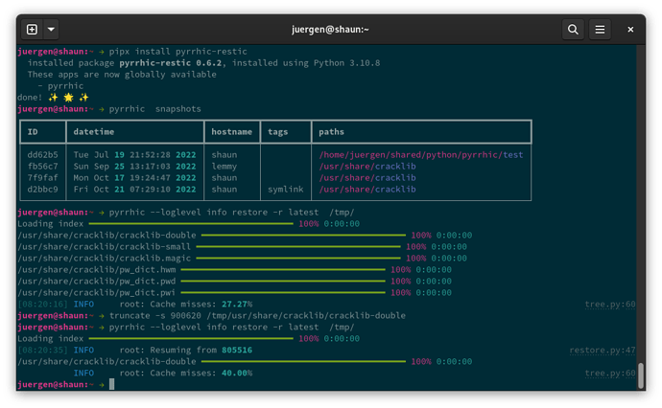Click the snapshot ID fb56c7
Viewport: 662px width, 408px height.
pos(42,166)
